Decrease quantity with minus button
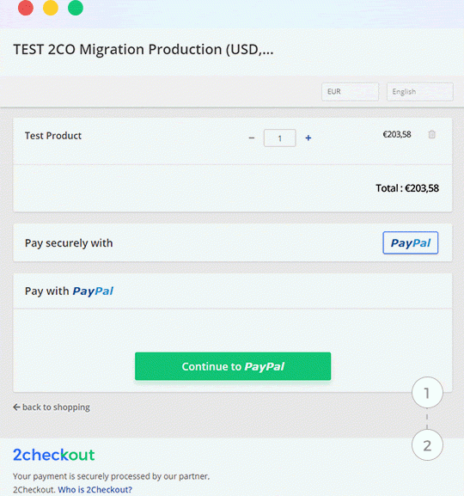Viewport: 464px width, 496px height. (x=252, y=138)
